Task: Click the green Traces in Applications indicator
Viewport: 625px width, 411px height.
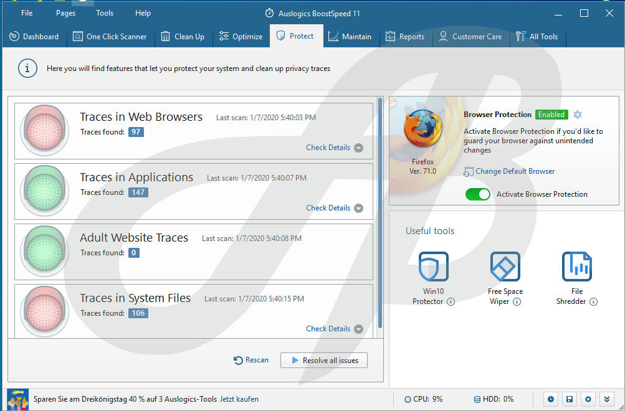Action: click(x=45, y=191)
